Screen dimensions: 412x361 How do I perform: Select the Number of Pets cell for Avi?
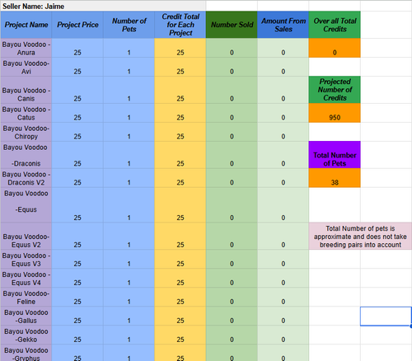point(129,67)
